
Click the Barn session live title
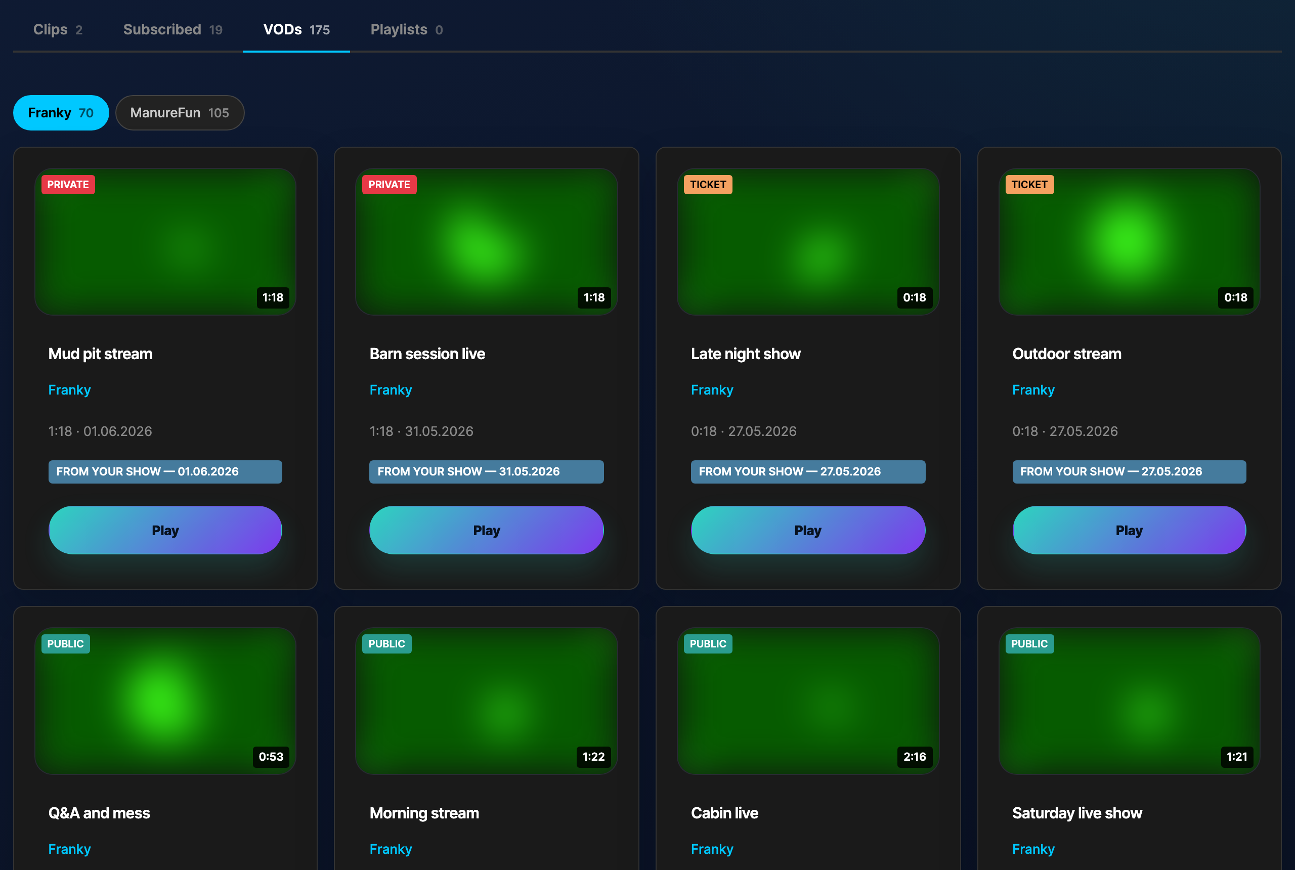click(x=427, y=354)
